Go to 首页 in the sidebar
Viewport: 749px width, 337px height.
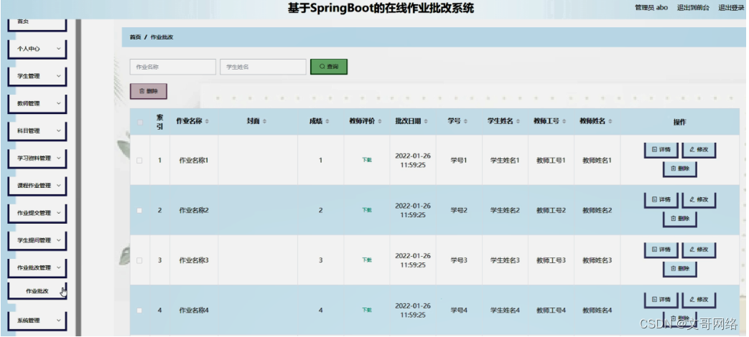click(x=37, y=24)
